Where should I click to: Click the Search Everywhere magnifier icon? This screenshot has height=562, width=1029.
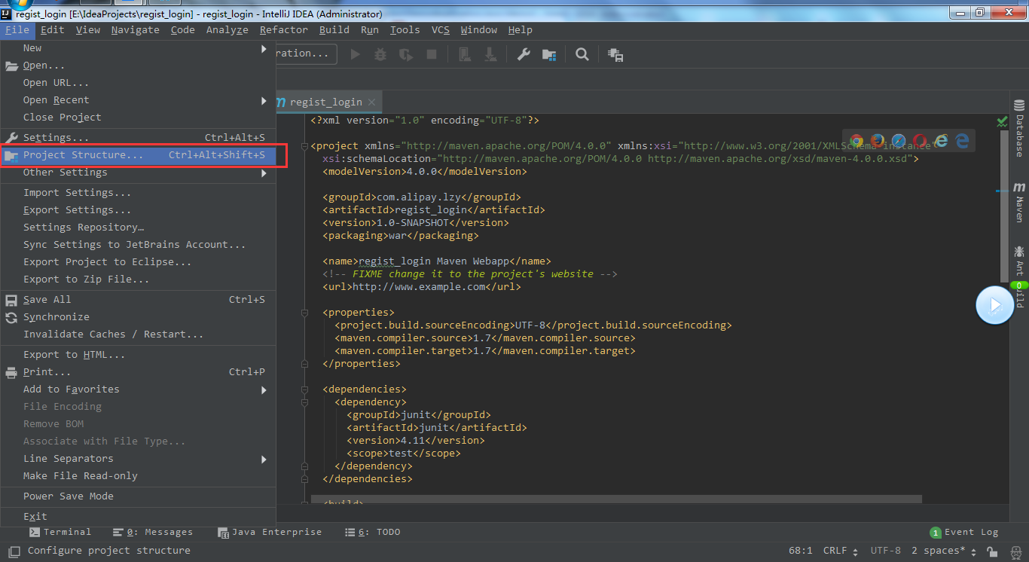tap(582, 54)
